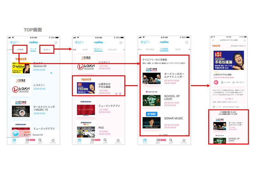256x171 pixels.
Task: Expand もっと見る description on detail screen
Action: (229, 99)
